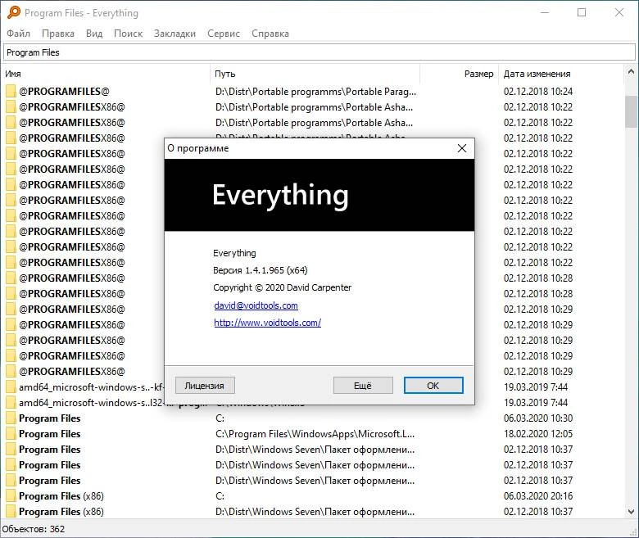Open the Поиск menu
The image size is (639, 538).
pyautogui.click(x=128, y=34)
